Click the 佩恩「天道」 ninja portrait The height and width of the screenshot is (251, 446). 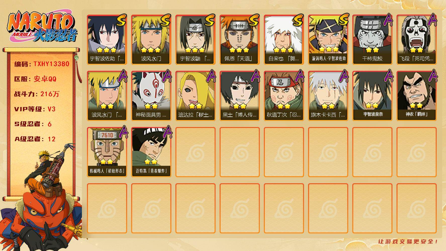click(239, 40)
